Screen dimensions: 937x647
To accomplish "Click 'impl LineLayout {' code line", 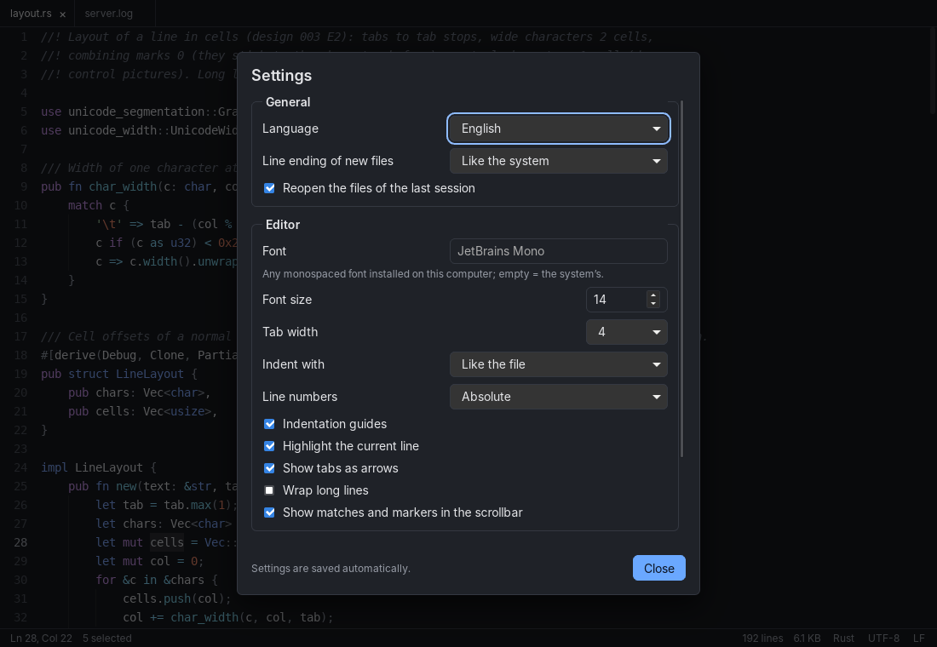I will [x=99, y=467].
